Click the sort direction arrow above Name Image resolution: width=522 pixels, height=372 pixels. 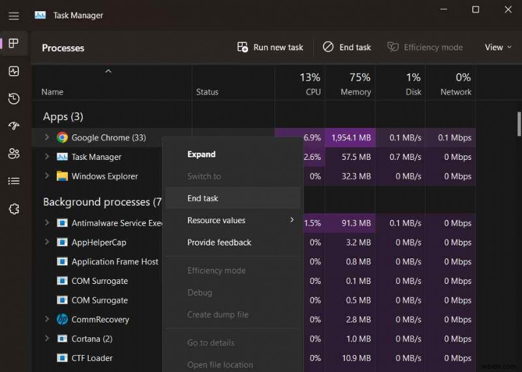click(x=108, y=71)
